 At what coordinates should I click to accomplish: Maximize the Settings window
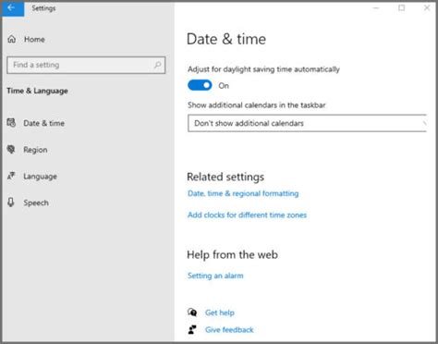click(x=401, y=8)
